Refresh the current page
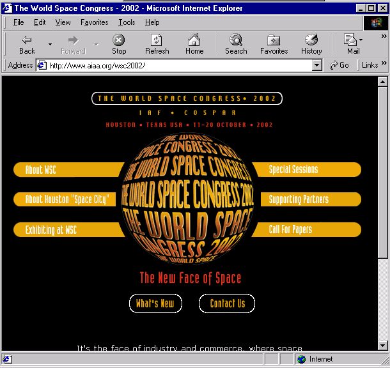The image size is (390, 368). (157, 45)
